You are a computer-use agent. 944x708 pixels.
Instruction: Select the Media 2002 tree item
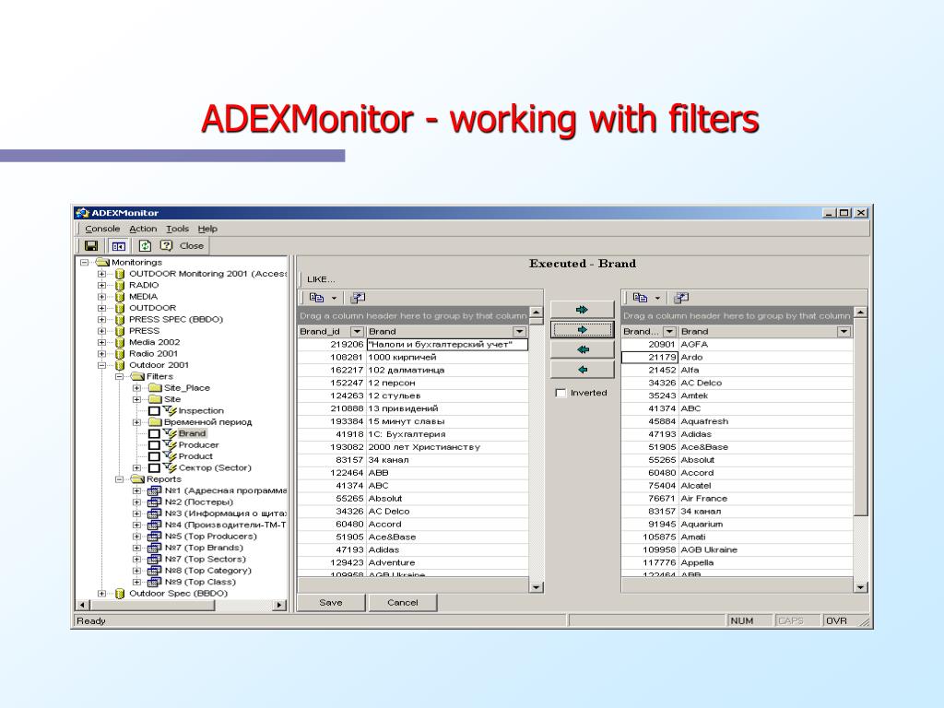(x=155, y=343)
